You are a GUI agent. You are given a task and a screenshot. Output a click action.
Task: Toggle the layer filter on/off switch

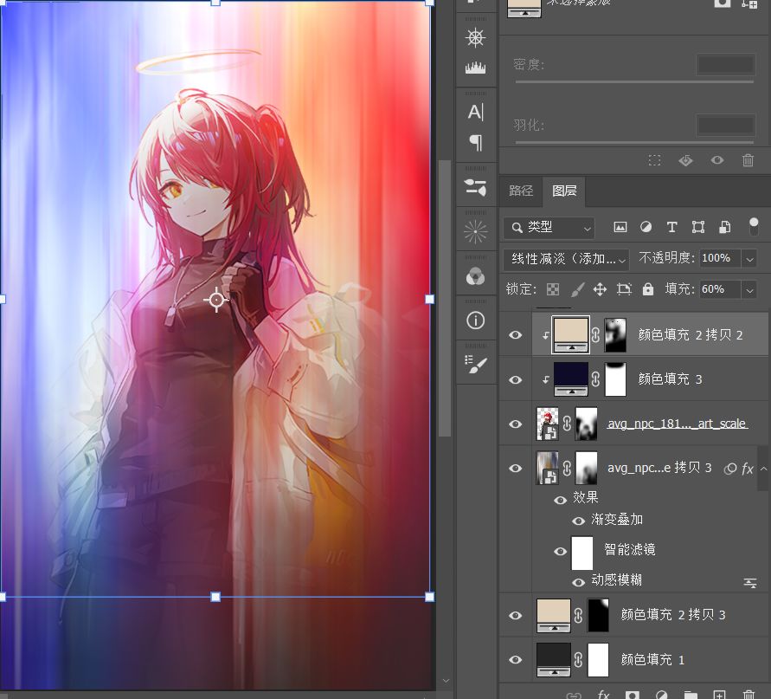pos(754,227)
